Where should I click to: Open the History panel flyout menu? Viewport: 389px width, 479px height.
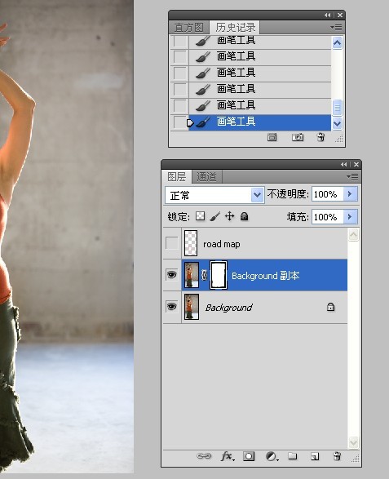[336, 28]
